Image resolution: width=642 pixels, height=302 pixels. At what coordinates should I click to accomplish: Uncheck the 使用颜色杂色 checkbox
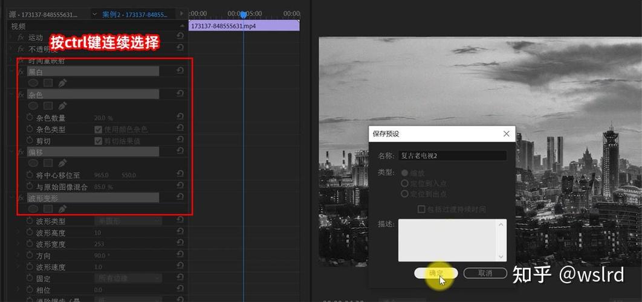pyautogui.click(x=99, y=129)
